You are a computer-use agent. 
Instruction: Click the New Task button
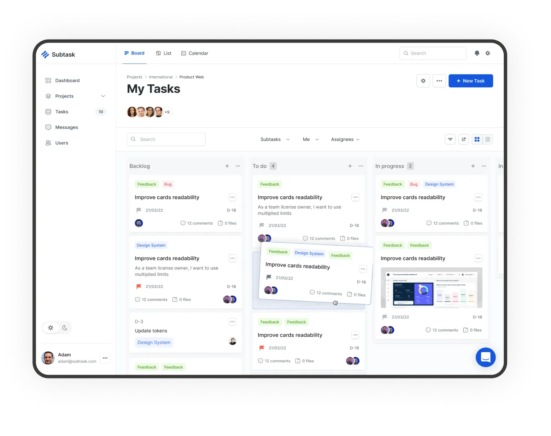click(471, 80)
